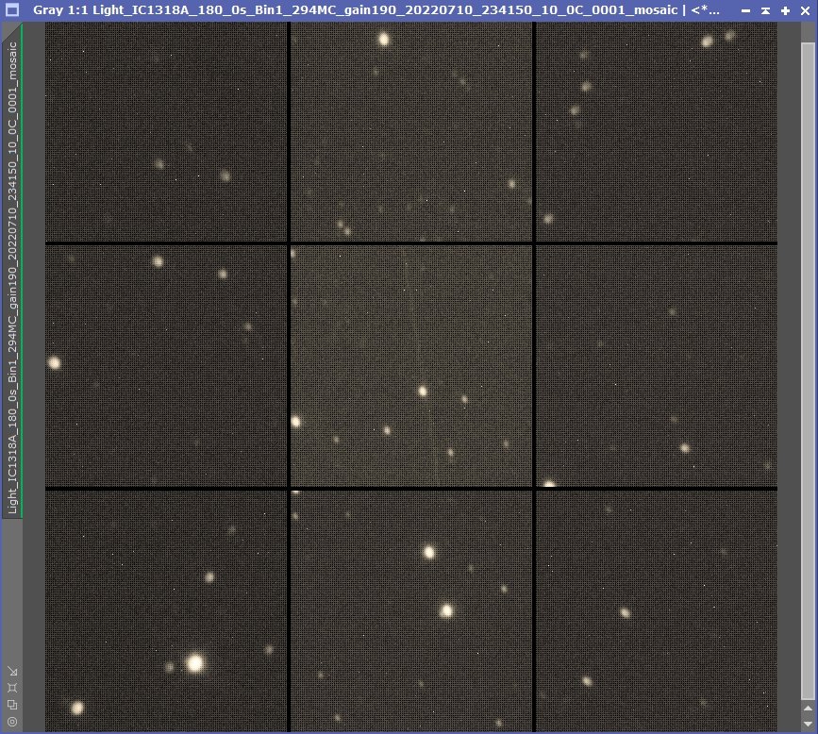This screenshot has width=818, height=734.
Task: Maximize the image window with the plus button
Action: click(785, 10)
